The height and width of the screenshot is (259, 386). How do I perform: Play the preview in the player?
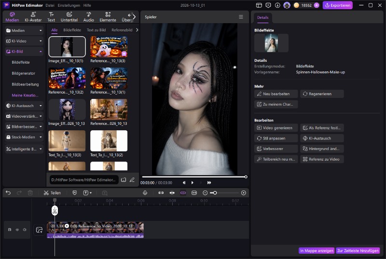coord(192,182)
